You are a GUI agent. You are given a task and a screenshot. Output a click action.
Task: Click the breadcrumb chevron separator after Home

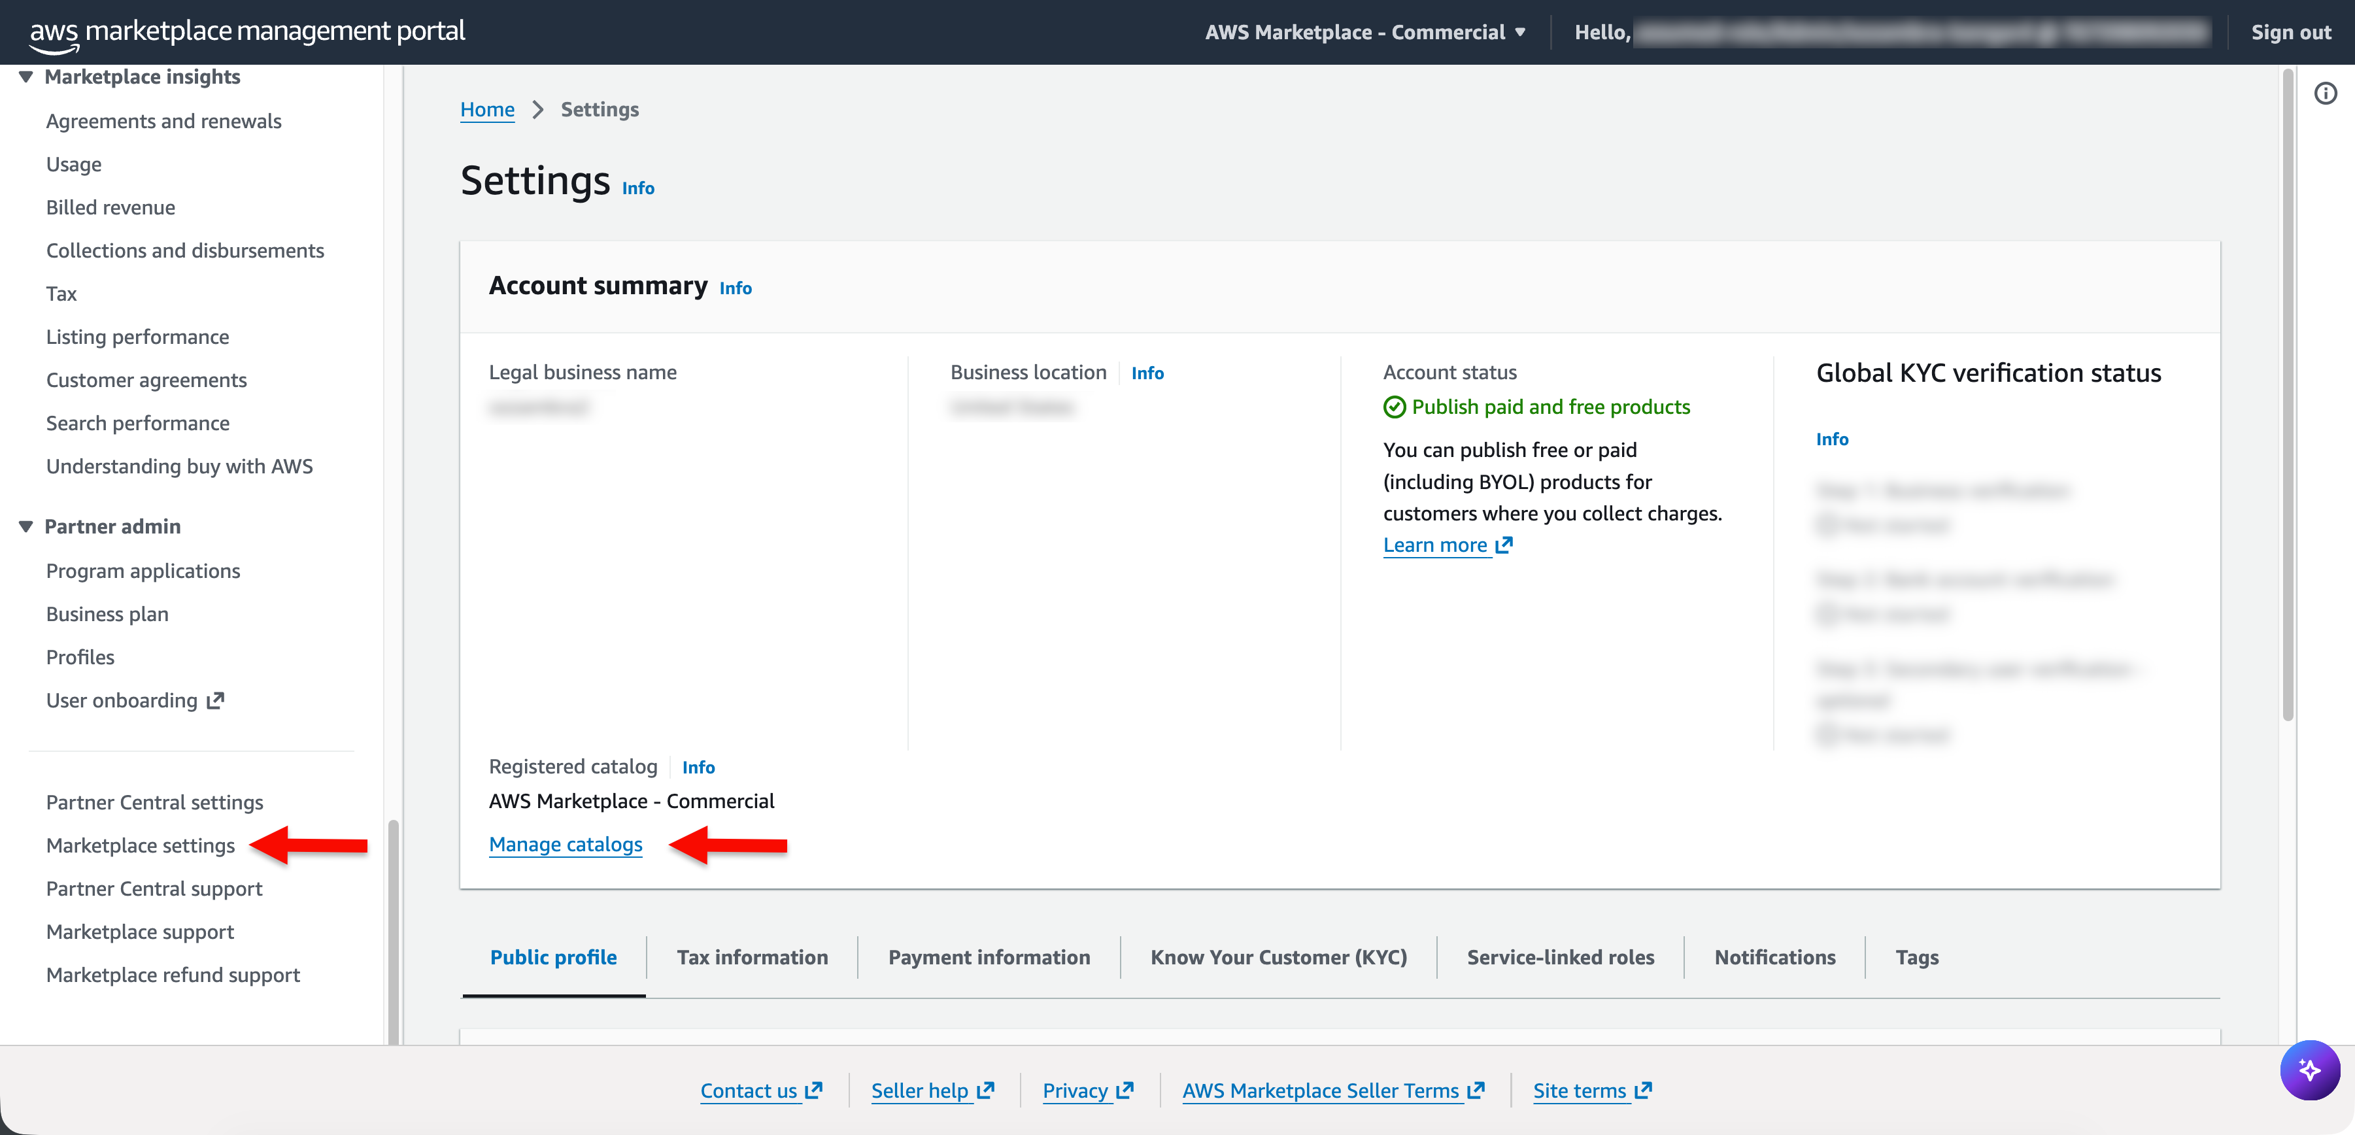(x=537, y=110)
